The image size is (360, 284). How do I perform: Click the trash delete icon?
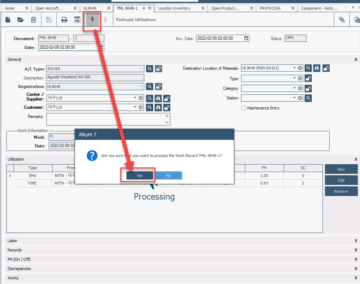[34, 20]
